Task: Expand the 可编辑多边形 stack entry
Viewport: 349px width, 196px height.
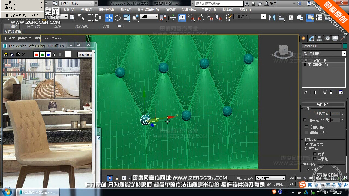Action: [305, 65]
